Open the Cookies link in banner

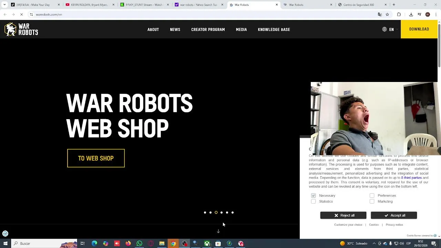pos(374,225)
